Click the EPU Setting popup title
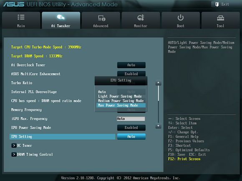The image size is (242, 181). [121, 80]
